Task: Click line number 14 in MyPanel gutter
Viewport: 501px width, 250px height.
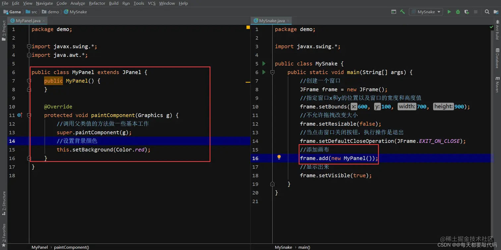Action: click(12, 141)
